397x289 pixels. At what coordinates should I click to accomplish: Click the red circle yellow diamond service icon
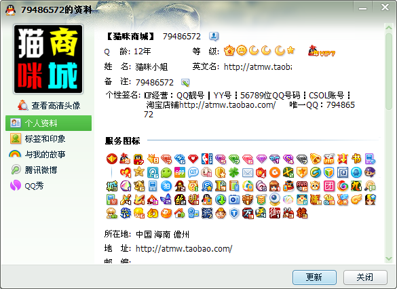click(x=112, y=159)
